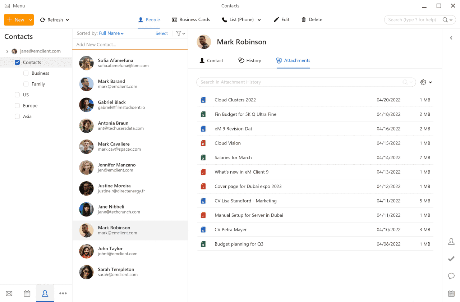This screenshot has height=302, width=460.
Task: Open the New button dropdown arrow
Action: (x=31, y=20)
